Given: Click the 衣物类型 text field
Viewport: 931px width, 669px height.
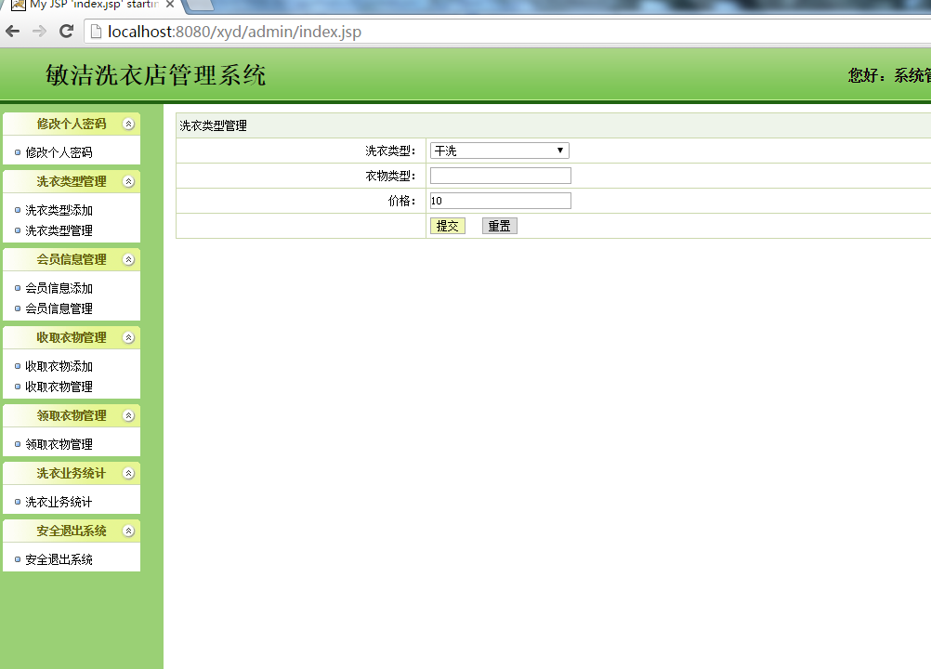Looking at the screenshot, I should [x=501, y=176].
